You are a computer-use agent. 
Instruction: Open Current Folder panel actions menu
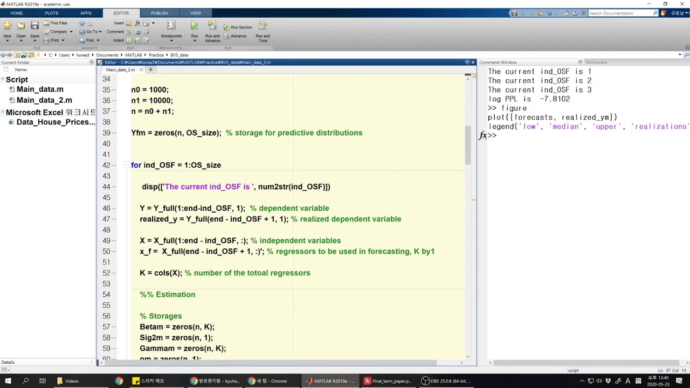92,63
